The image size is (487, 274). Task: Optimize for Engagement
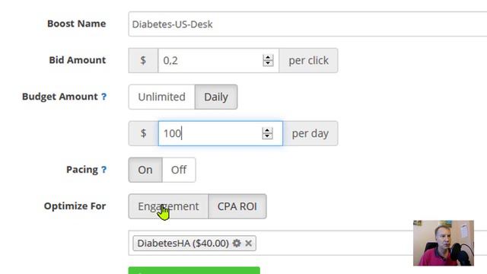point(168,206)
